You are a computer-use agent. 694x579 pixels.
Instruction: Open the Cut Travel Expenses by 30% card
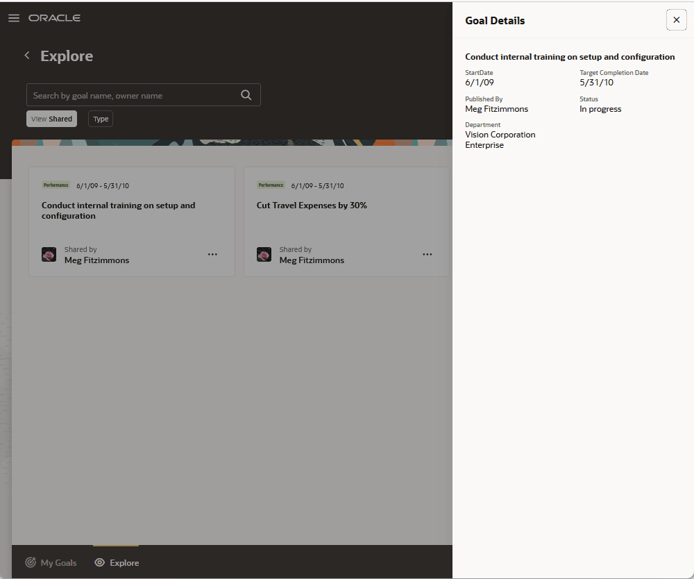(x=312, y=205)
